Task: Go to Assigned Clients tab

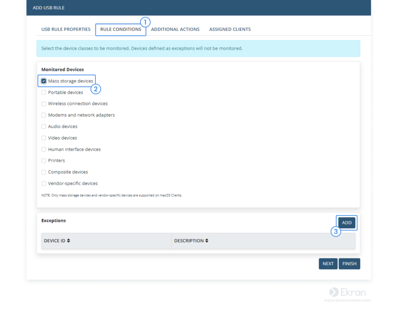Action: coord(230,29)
